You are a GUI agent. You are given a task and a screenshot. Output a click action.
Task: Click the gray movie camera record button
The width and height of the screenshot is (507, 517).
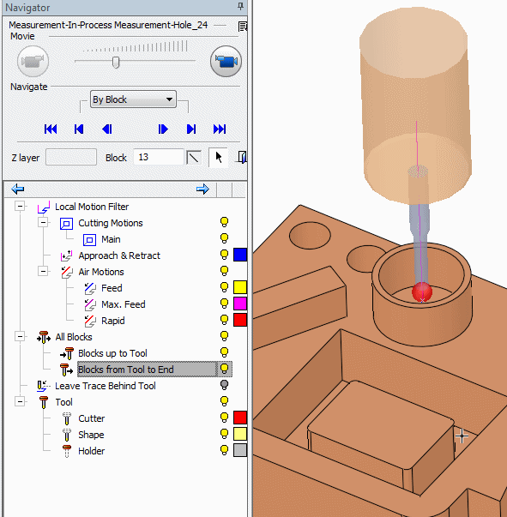[x=33, y=62]
